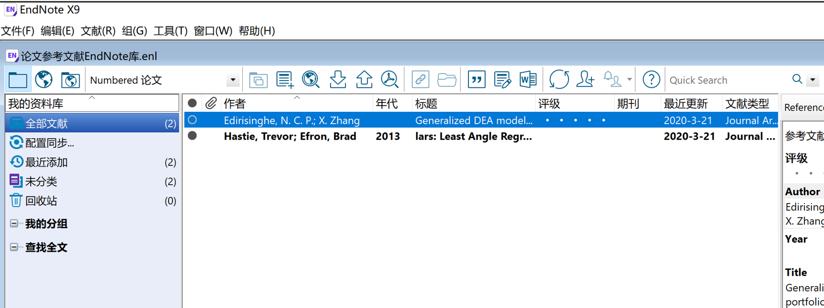The image size is (824, 308).
Task: Click the Import download arrow icon
Action: click(338, 80)
